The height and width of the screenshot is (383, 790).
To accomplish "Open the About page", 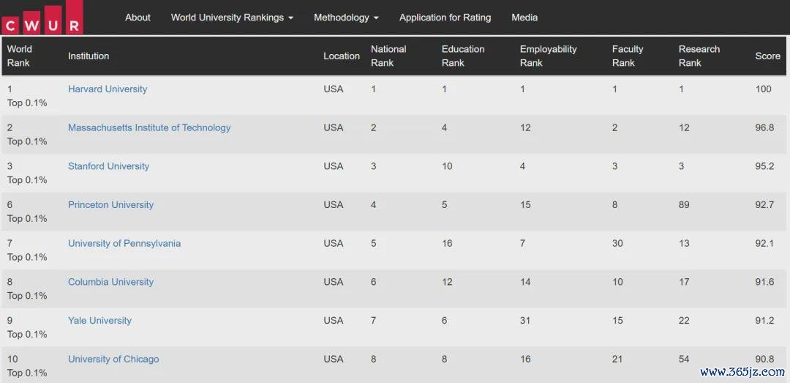I will [x=138, y=17].
